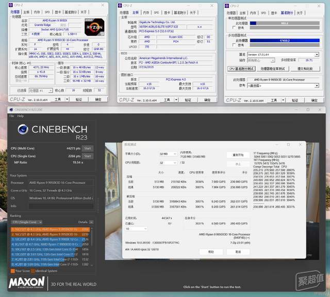Click the multi-thread score bar 17450.2

pos(285,41)
